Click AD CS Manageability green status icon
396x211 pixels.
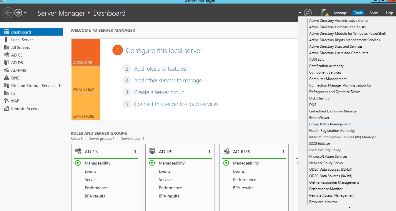pos(78,163)
